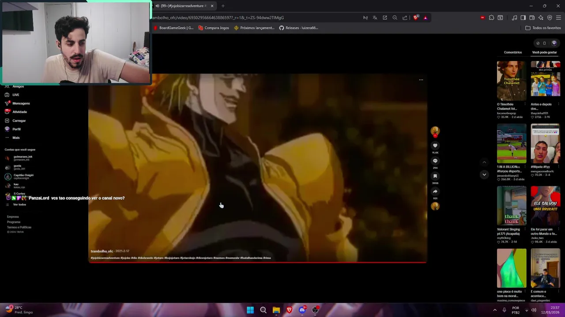Viewport: 565px width, 317px height.
Task: Open Brave Leo AI sparkle icon
Action: pyautogui.click(x=541, y=18)
